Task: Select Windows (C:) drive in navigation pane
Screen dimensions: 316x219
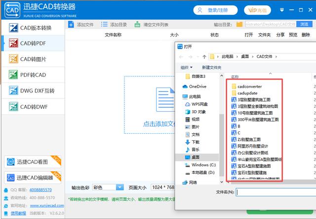Action: click(200, 165)
